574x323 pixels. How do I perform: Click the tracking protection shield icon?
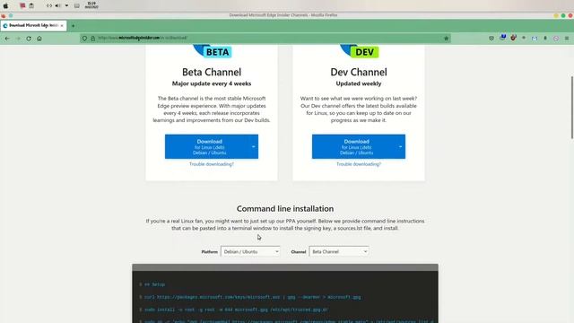click(84, 38)
